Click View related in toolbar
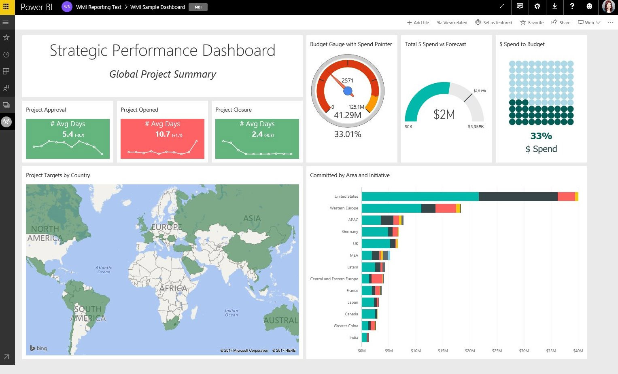618x374 pixels. (x=452, y=23)
